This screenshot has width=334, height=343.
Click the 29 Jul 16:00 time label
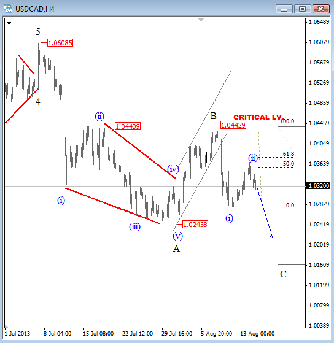click(x=177, y=334)
